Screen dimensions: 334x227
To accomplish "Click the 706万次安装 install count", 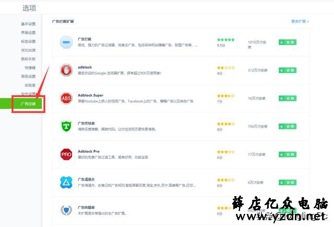I will click(x=257, y=127).
